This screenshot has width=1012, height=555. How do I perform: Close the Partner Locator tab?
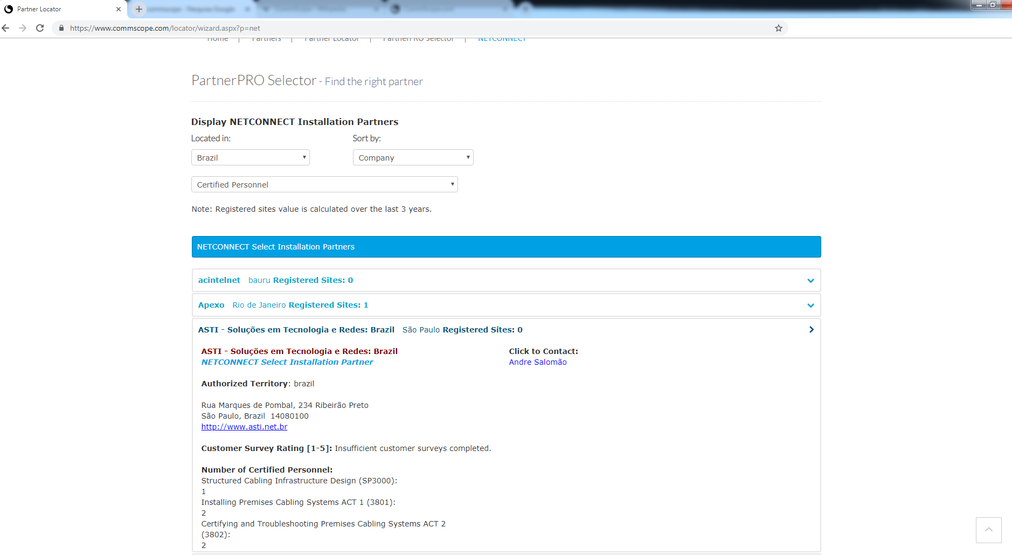point(119,9)
